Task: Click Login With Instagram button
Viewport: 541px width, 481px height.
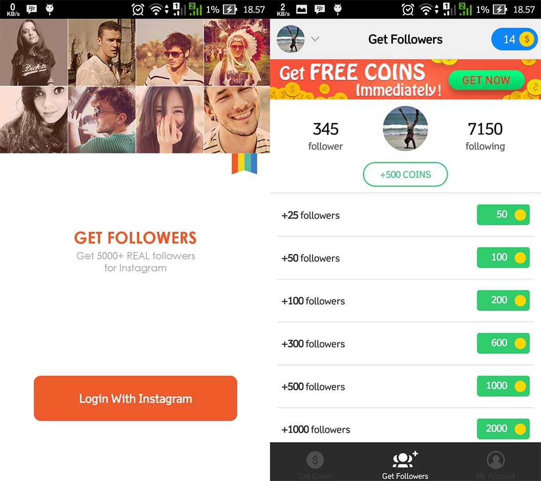Action: [135, 398]
